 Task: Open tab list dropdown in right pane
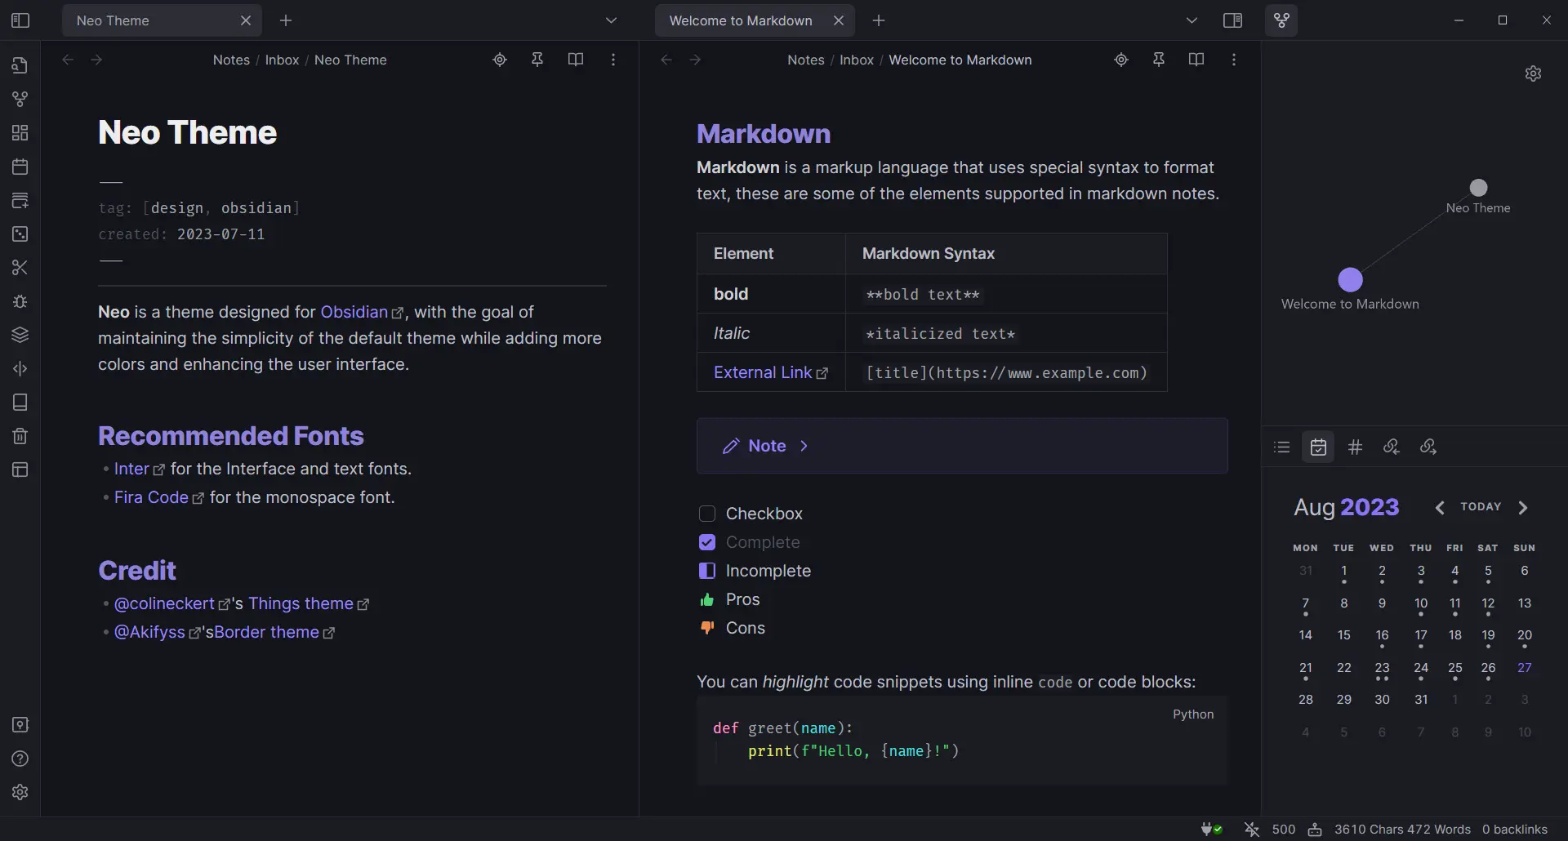click(x=1192, y=20)
